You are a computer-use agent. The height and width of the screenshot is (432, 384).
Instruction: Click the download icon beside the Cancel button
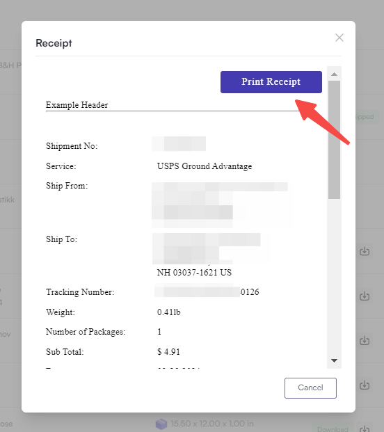(365, 385)
